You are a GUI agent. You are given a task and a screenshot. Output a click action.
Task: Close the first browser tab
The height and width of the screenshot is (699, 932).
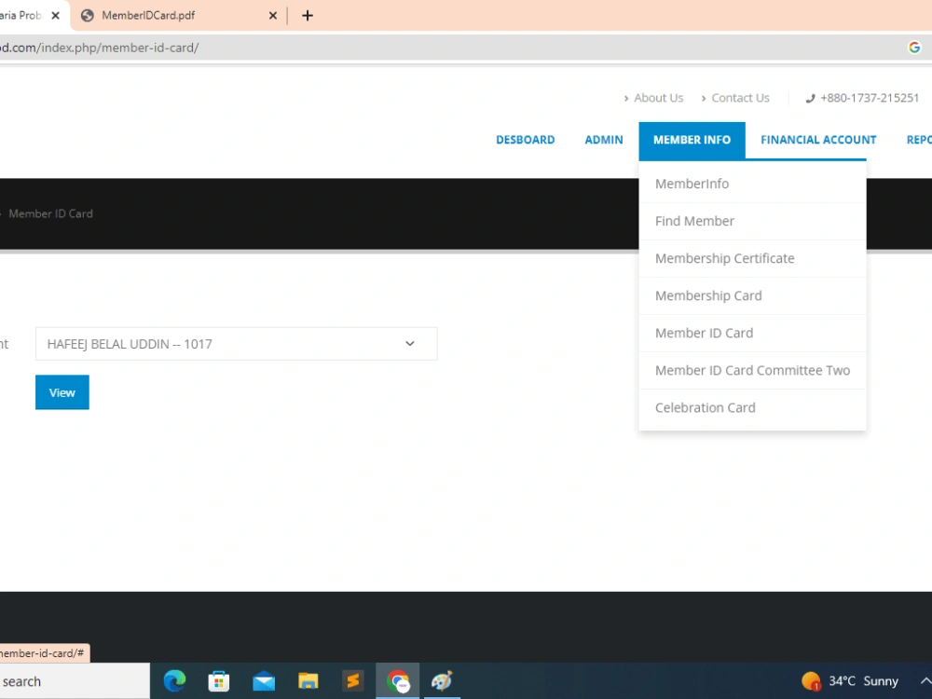pyautogui.click(x=55, y=16)
